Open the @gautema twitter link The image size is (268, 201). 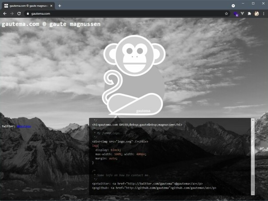(24, 126)
